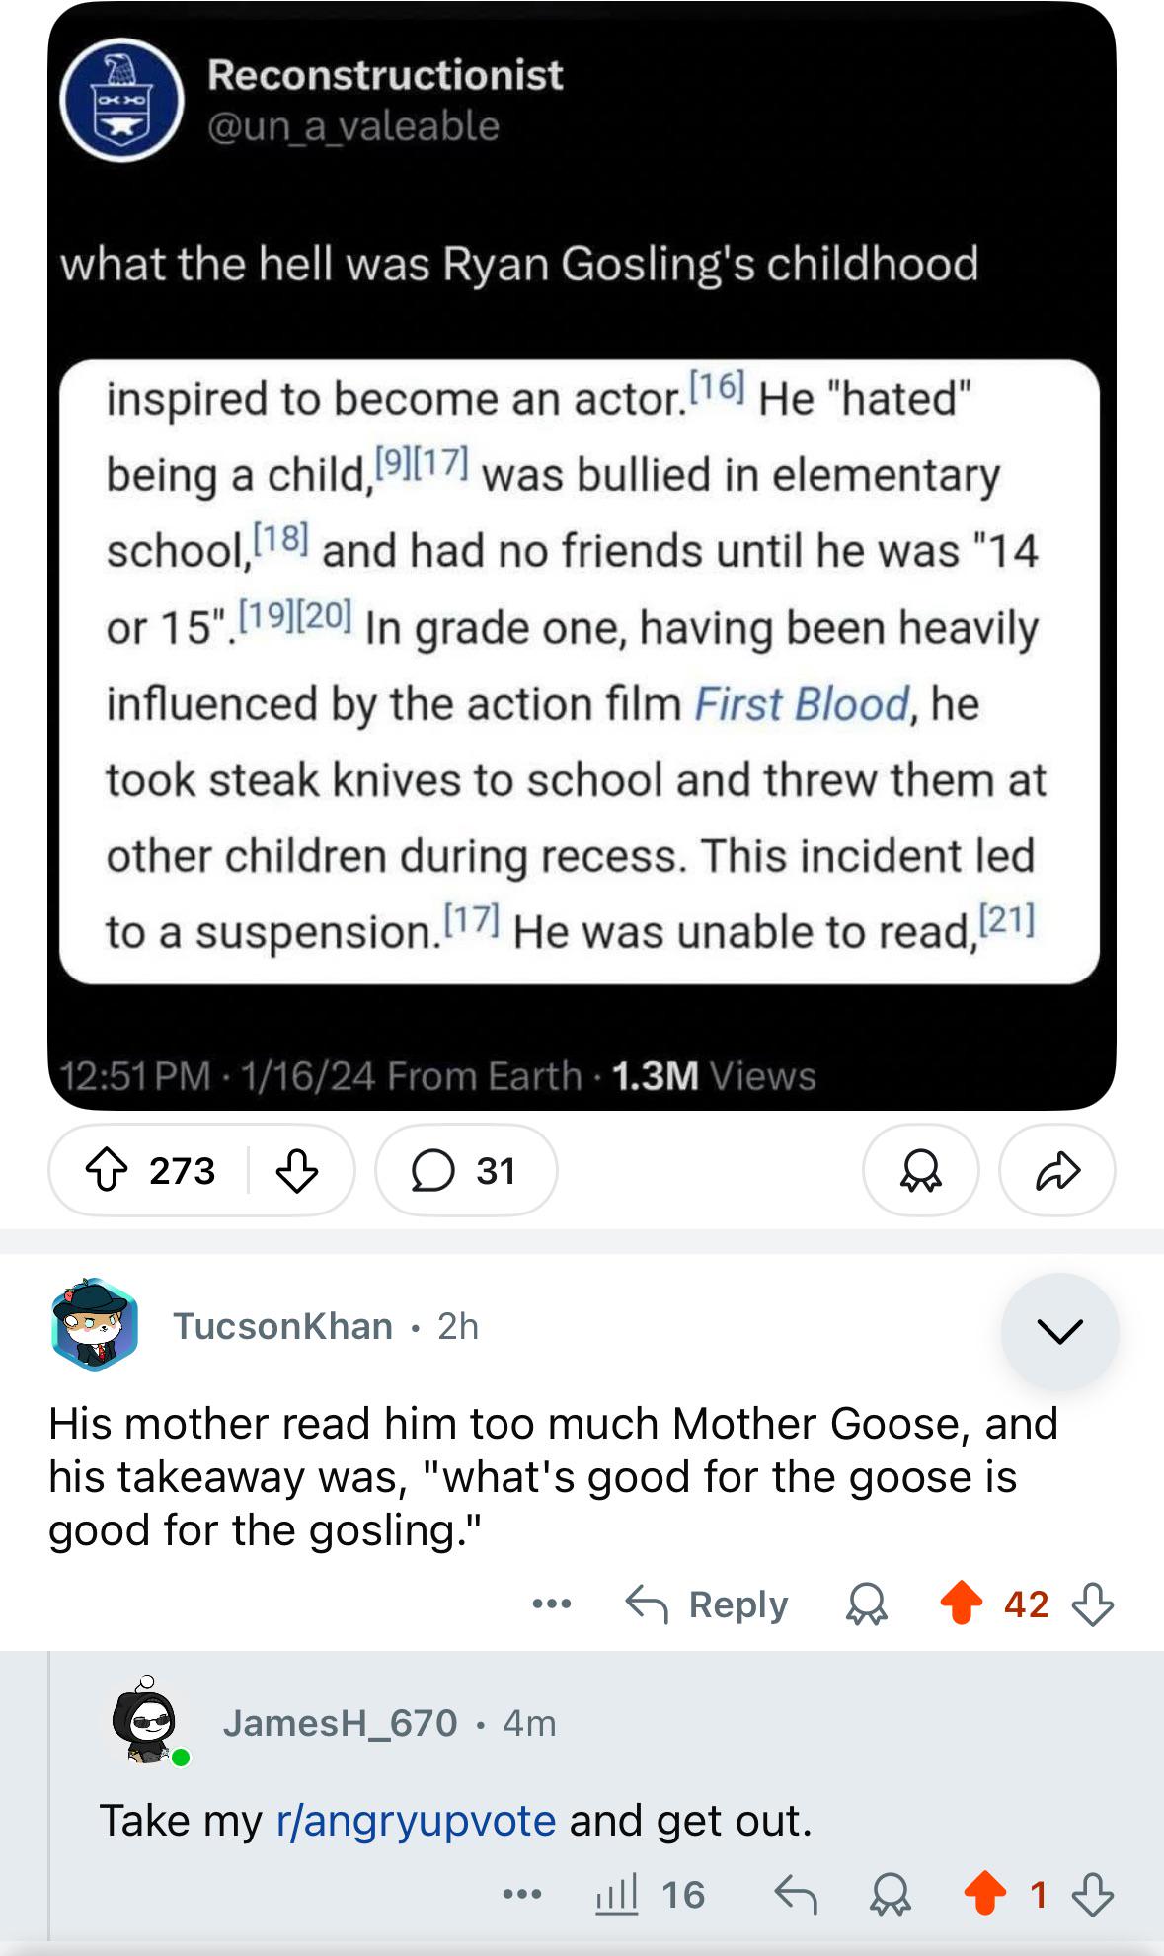The image size is (1164, 1956).
Task: Reply to JamesH_670 with arrow icon
Action: pos(796,1894)
